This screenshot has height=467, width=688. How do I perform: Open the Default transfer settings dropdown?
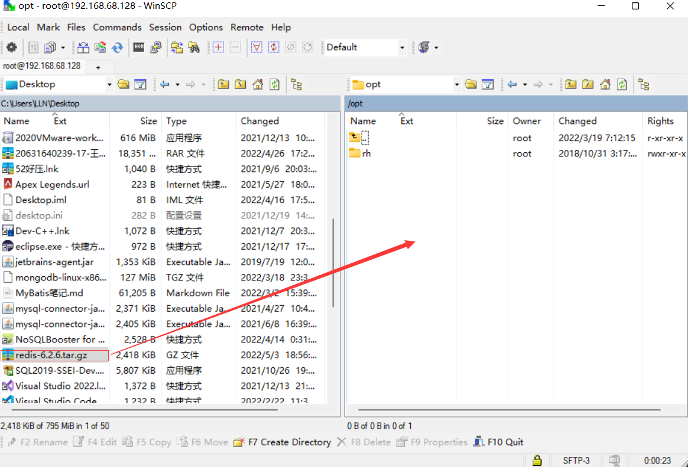[x=402, y=47]
